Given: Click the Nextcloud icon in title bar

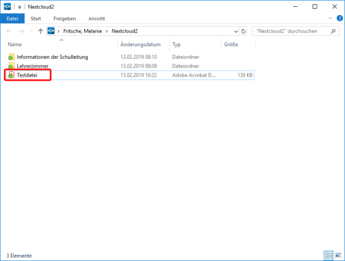Looking at the screenshot, I should point(8,7).
